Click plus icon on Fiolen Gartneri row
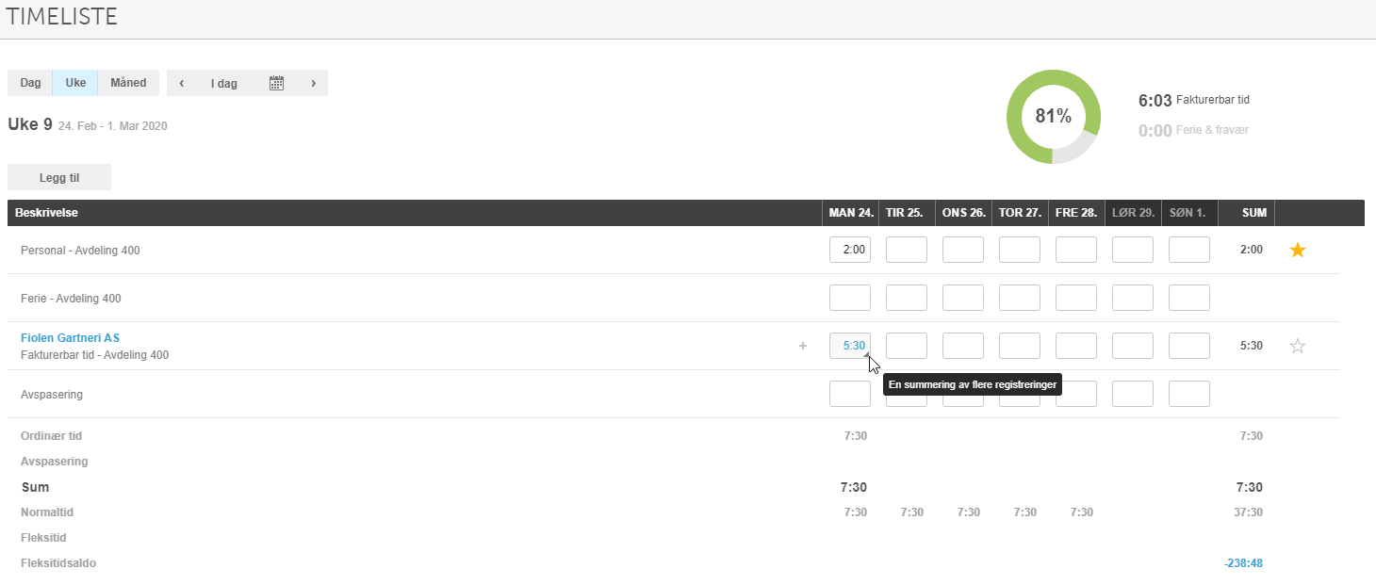1376x585 pixels. (x=803, y=346)
